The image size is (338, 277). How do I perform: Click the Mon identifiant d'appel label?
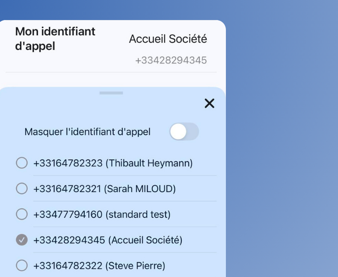coord(55,38)
